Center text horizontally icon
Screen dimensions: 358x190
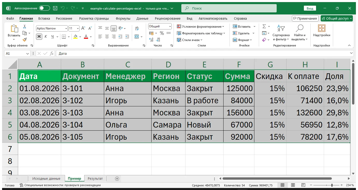[107, 36]
